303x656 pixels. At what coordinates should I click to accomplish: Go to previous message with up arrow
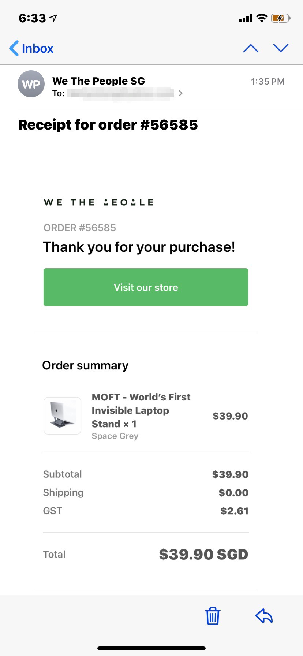coord(251,48)
